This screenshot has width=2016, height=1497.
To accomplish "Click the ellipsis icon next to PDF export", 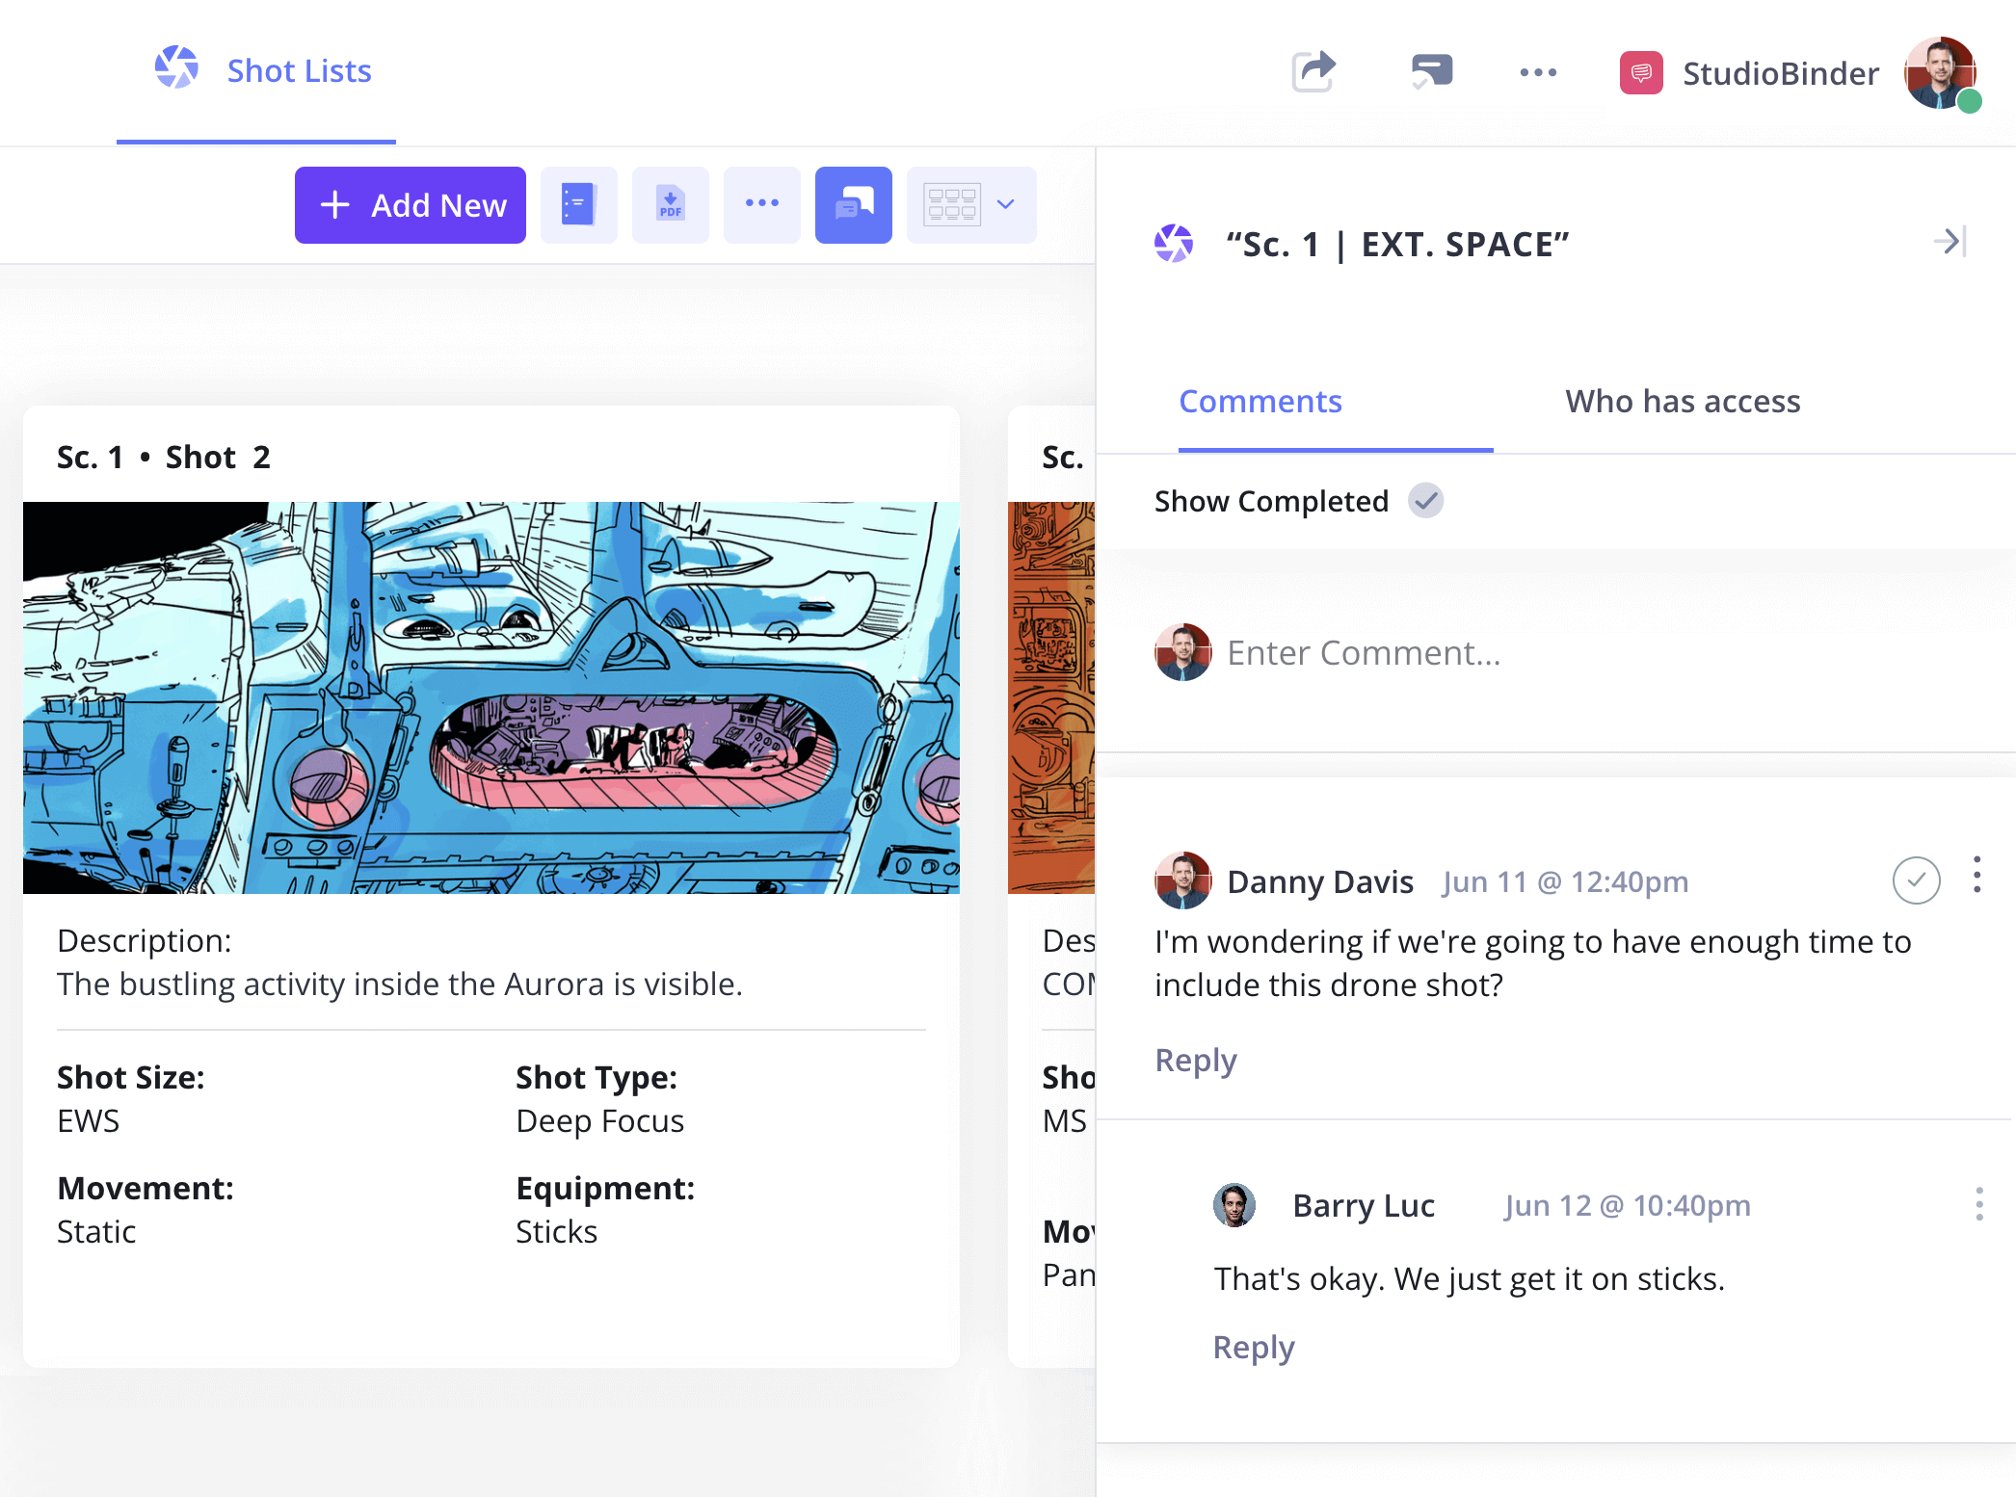I will point(761,204).
